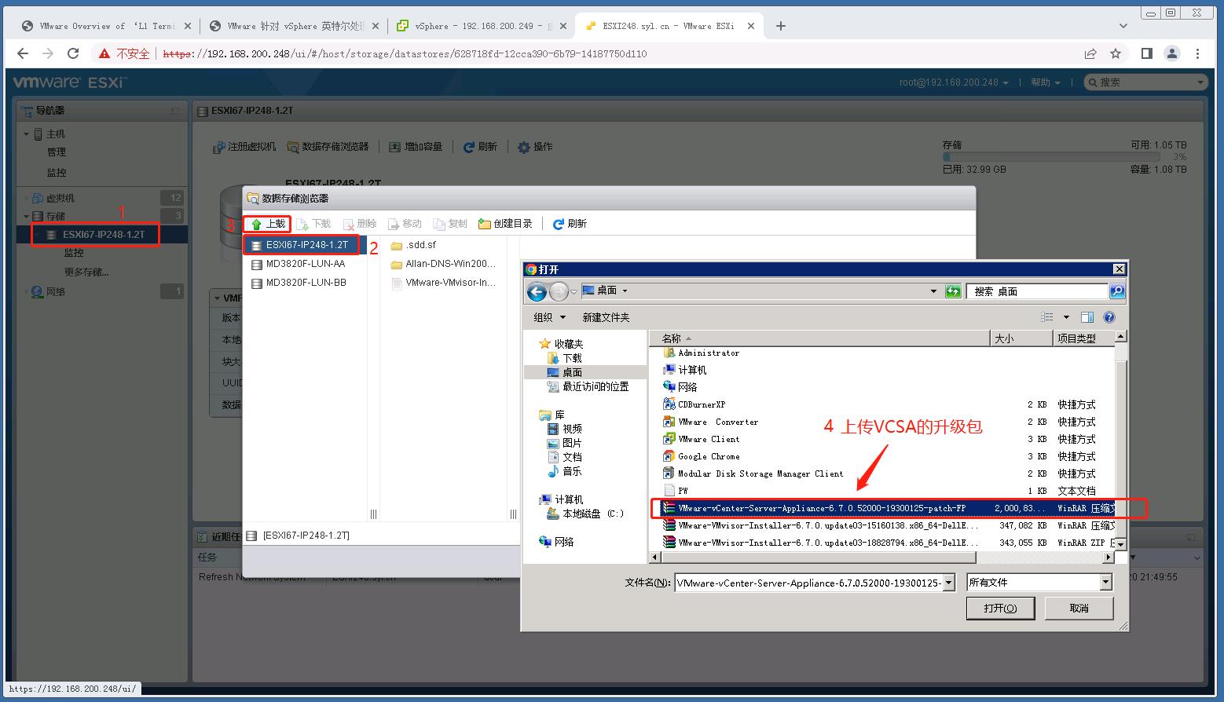Open a new browser tab
The image size is (1224, 702).
(x=780, y=26)
